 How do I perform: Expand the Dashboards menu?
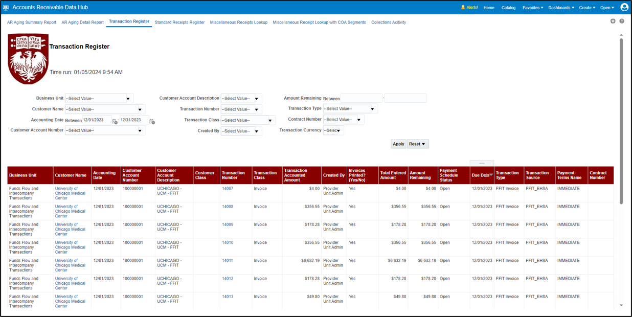click(561, 7)
